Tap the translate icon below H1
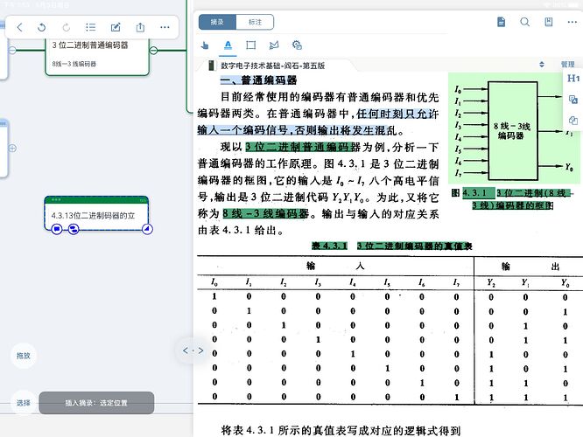The image size is (583, 437). coord(573,100)
